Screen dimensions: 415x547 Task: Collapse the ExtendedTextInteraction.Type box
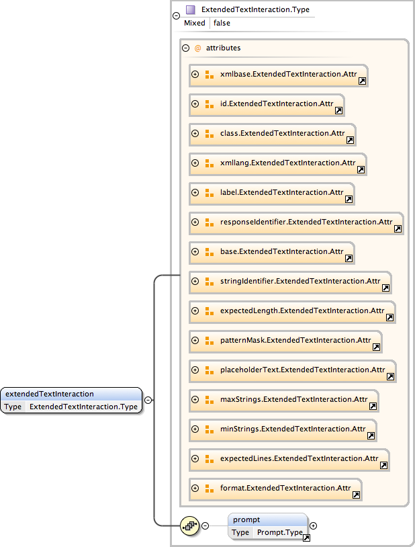pyautogui.click(x=176, y=15)
